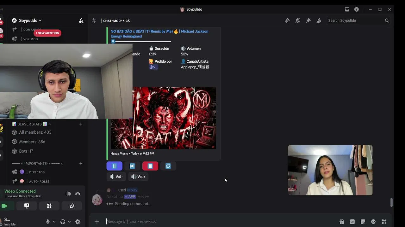The height and width of the screenshot is (227, 405).
Task: Open the soundboard
Action: (x=72, y=206)
